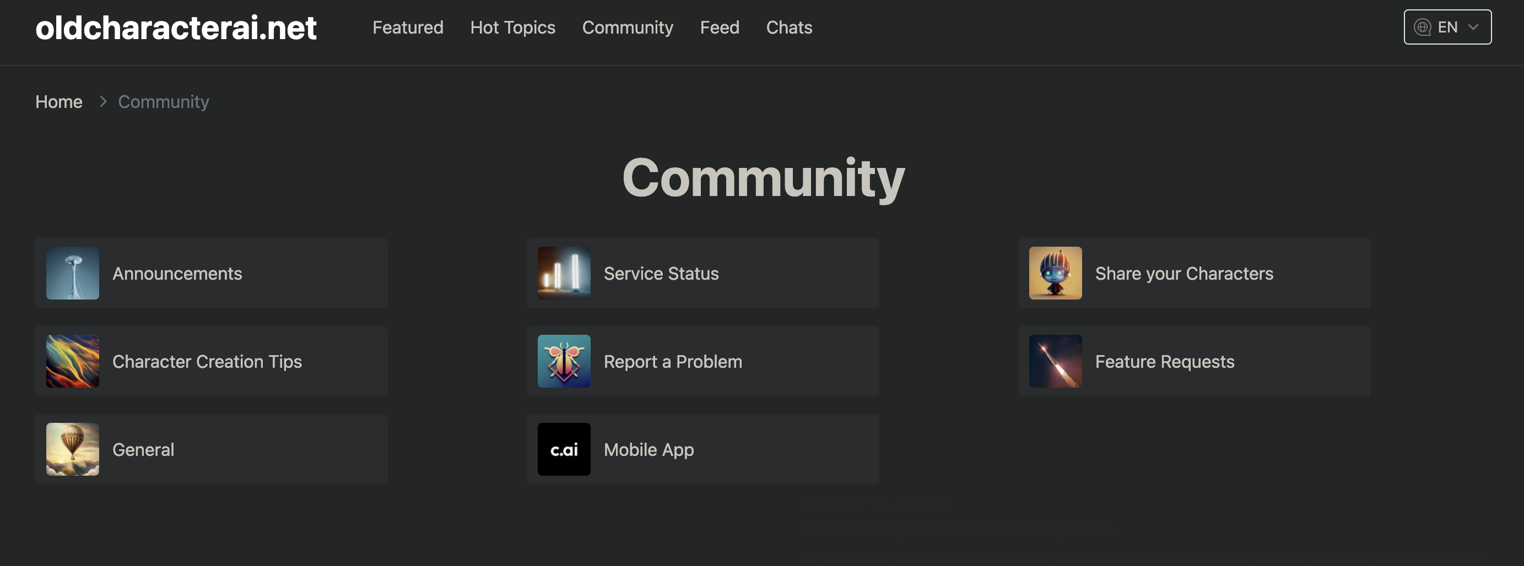This screenshot has height=566, width=1524.
Task: Click the globe icon in language selector
Action: click(1422, 27)
